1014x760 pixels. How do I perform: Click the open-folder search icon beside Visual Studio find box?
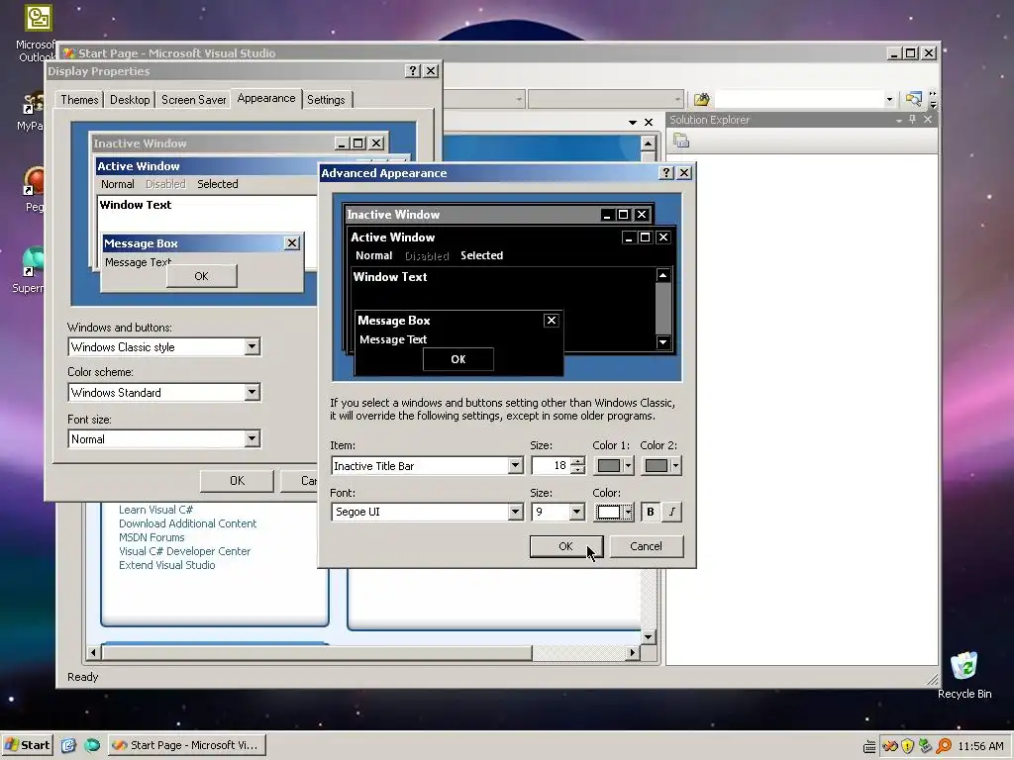click(701, 100)
